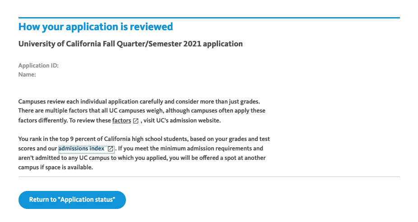Click the Name label

pyautogui.click(x=27, y=75)
